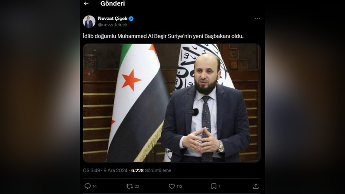Screen dimensions: 345x194
Task: Click the reply count 14
Action: 94,187
